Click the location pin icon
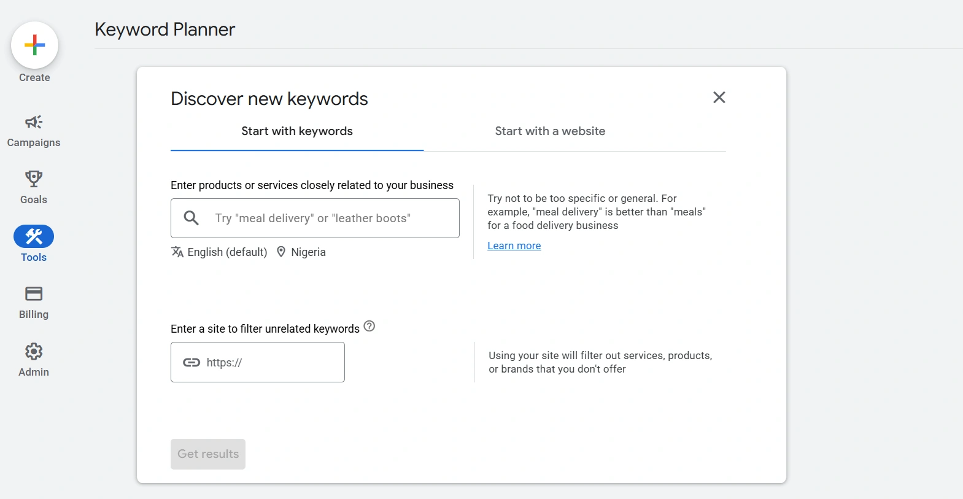This screenshot has height=499, width=963. tap(281, 252)
